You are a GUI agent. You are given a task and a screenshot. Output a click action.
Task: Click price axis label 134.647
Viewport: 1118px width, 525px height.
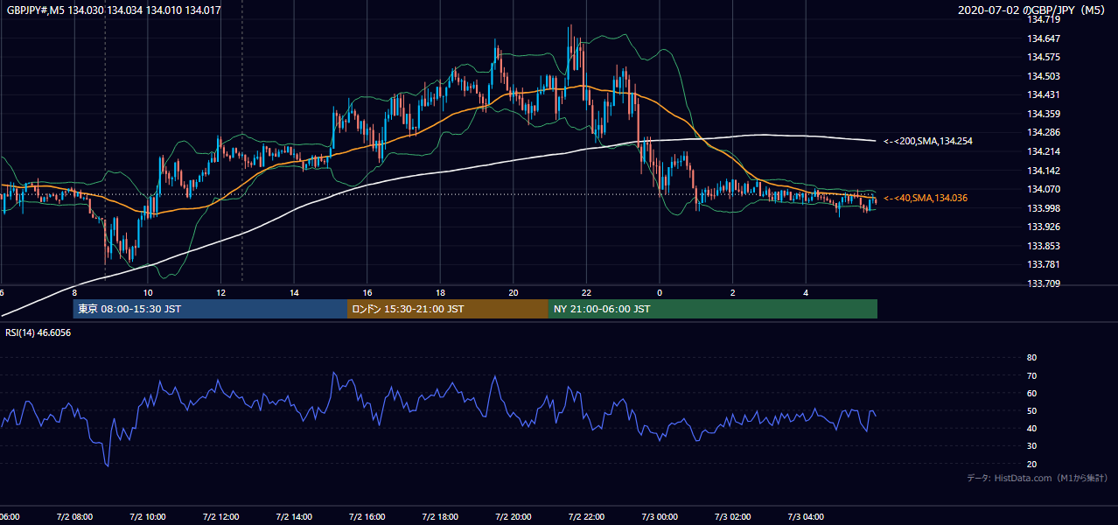pos(1044,38)
